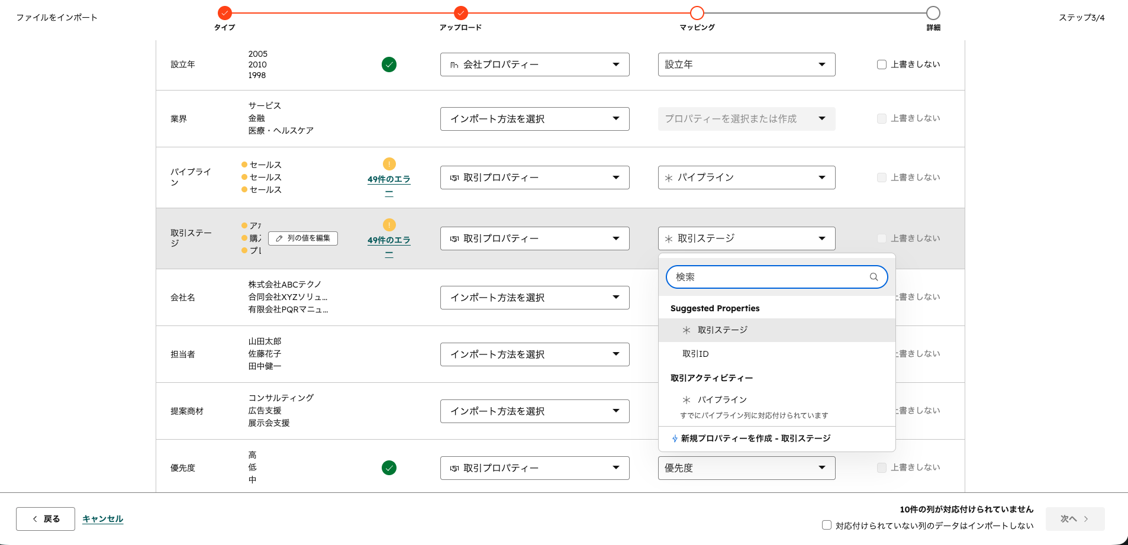The image size is (1128, 545).
Task: Click the 戻る button
Action: click(x=46, y=519)
